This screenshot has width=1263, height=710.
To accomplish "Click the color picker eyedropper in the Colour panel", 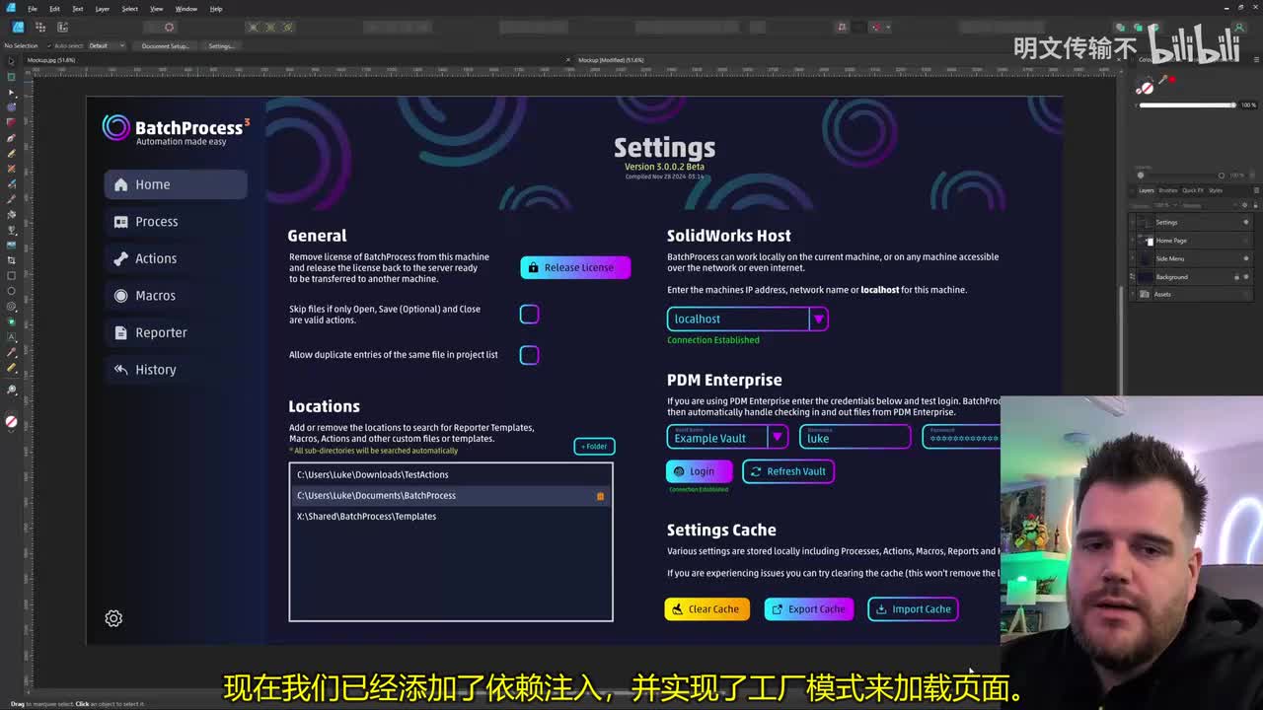I will [1162, 80].
